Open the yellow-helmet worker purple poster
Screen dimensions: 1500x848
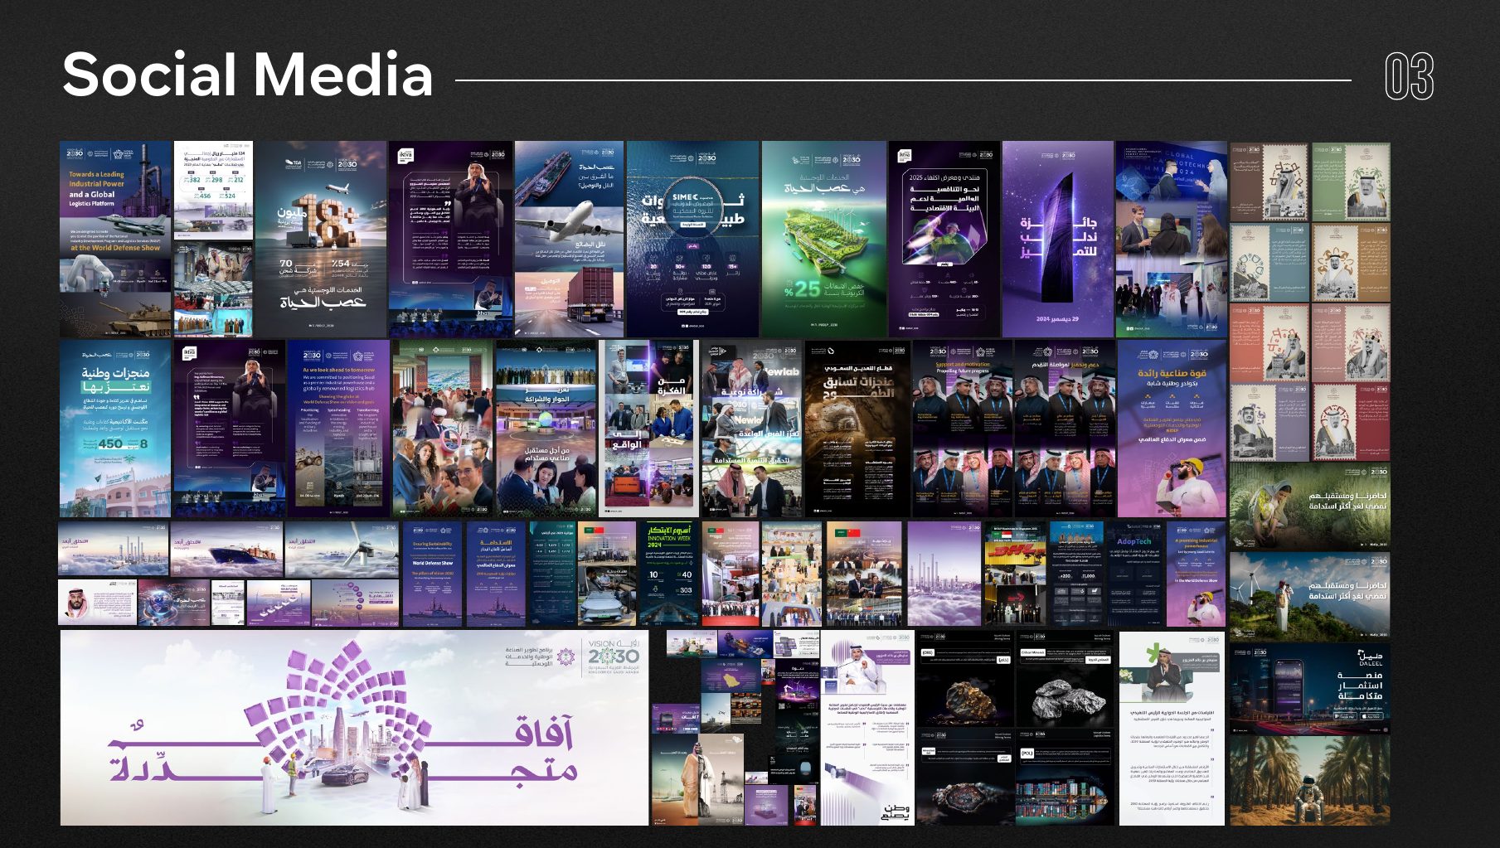1172,429
